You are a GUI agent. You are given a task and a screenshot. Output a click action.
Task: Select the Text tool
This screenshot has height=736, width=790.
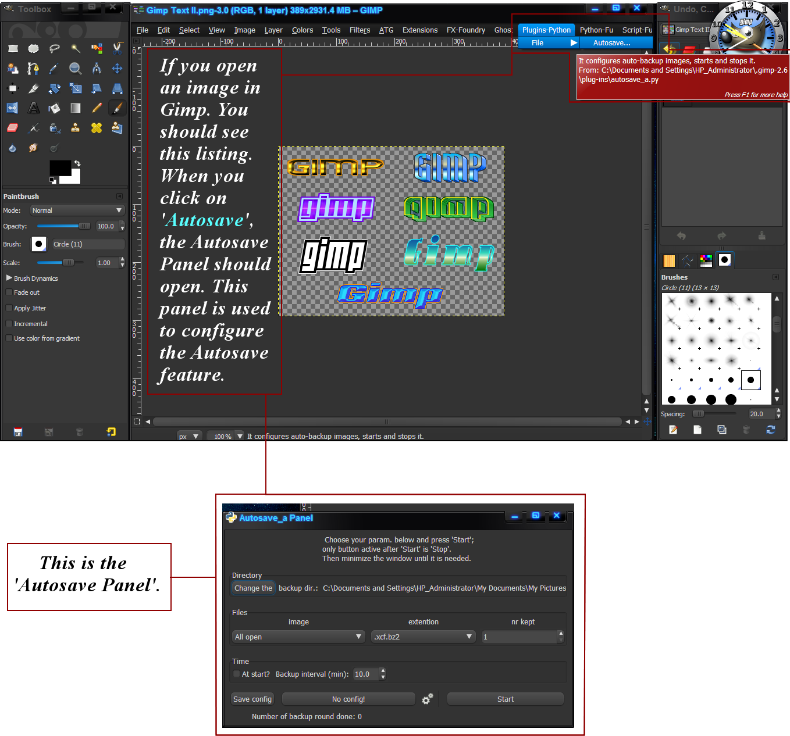[x=34, y=108]
